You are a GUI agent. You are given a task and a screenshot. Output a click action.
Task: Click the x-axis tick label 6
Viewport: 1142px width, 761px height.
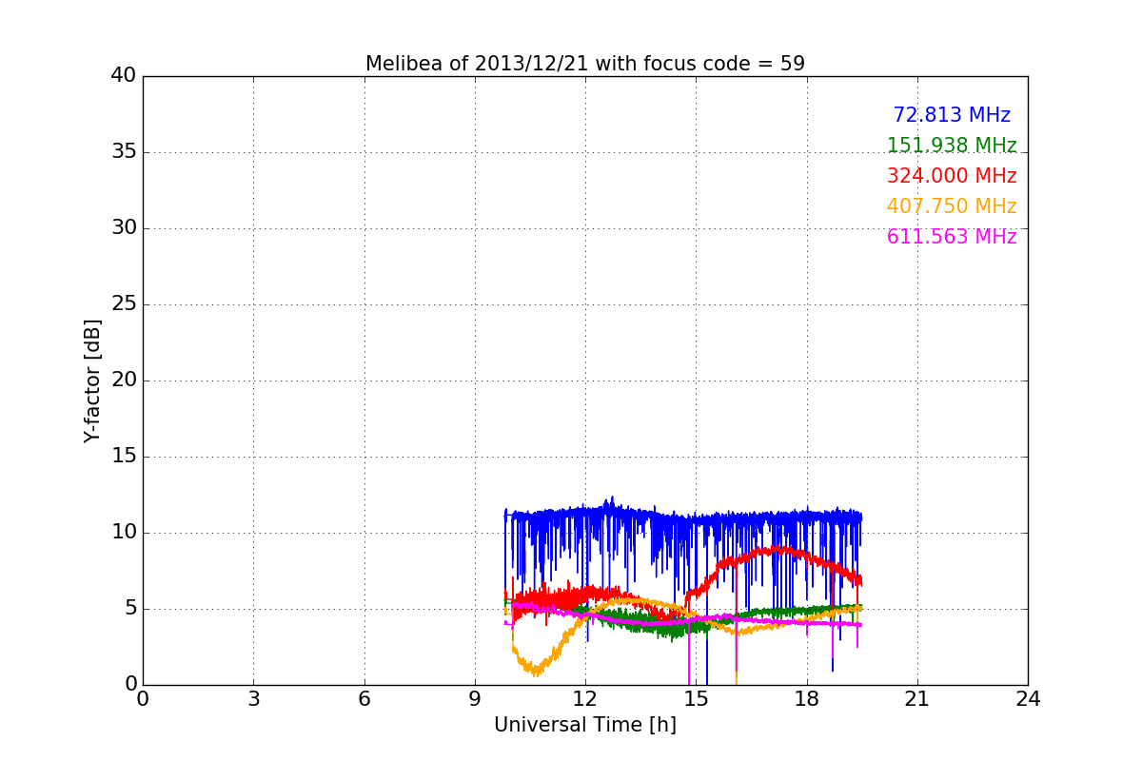tap(364, 699)
